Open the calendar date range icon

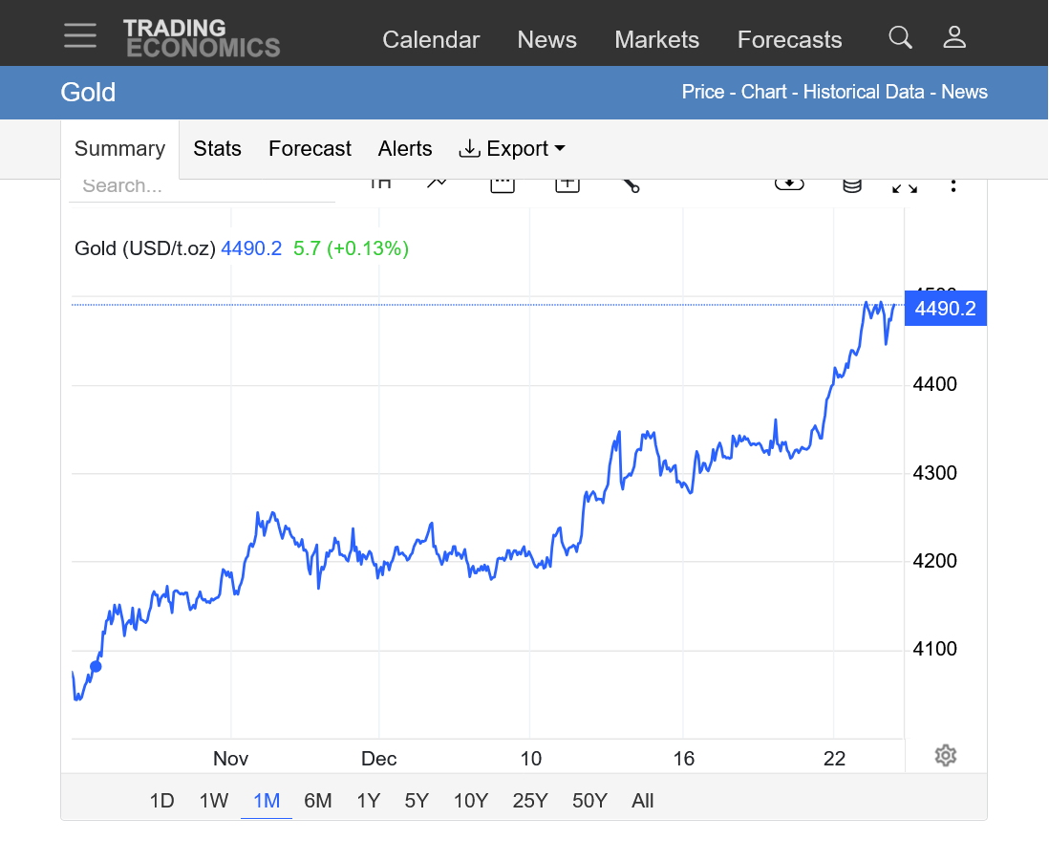[x=503, y=184]
